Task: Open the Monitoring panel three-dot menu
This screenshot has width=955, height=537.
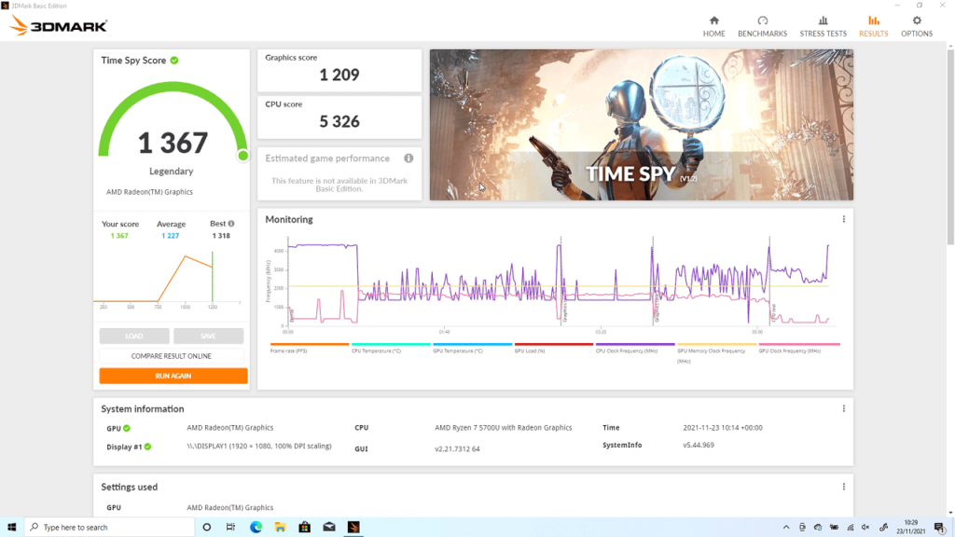Action: tap(843, 219)
